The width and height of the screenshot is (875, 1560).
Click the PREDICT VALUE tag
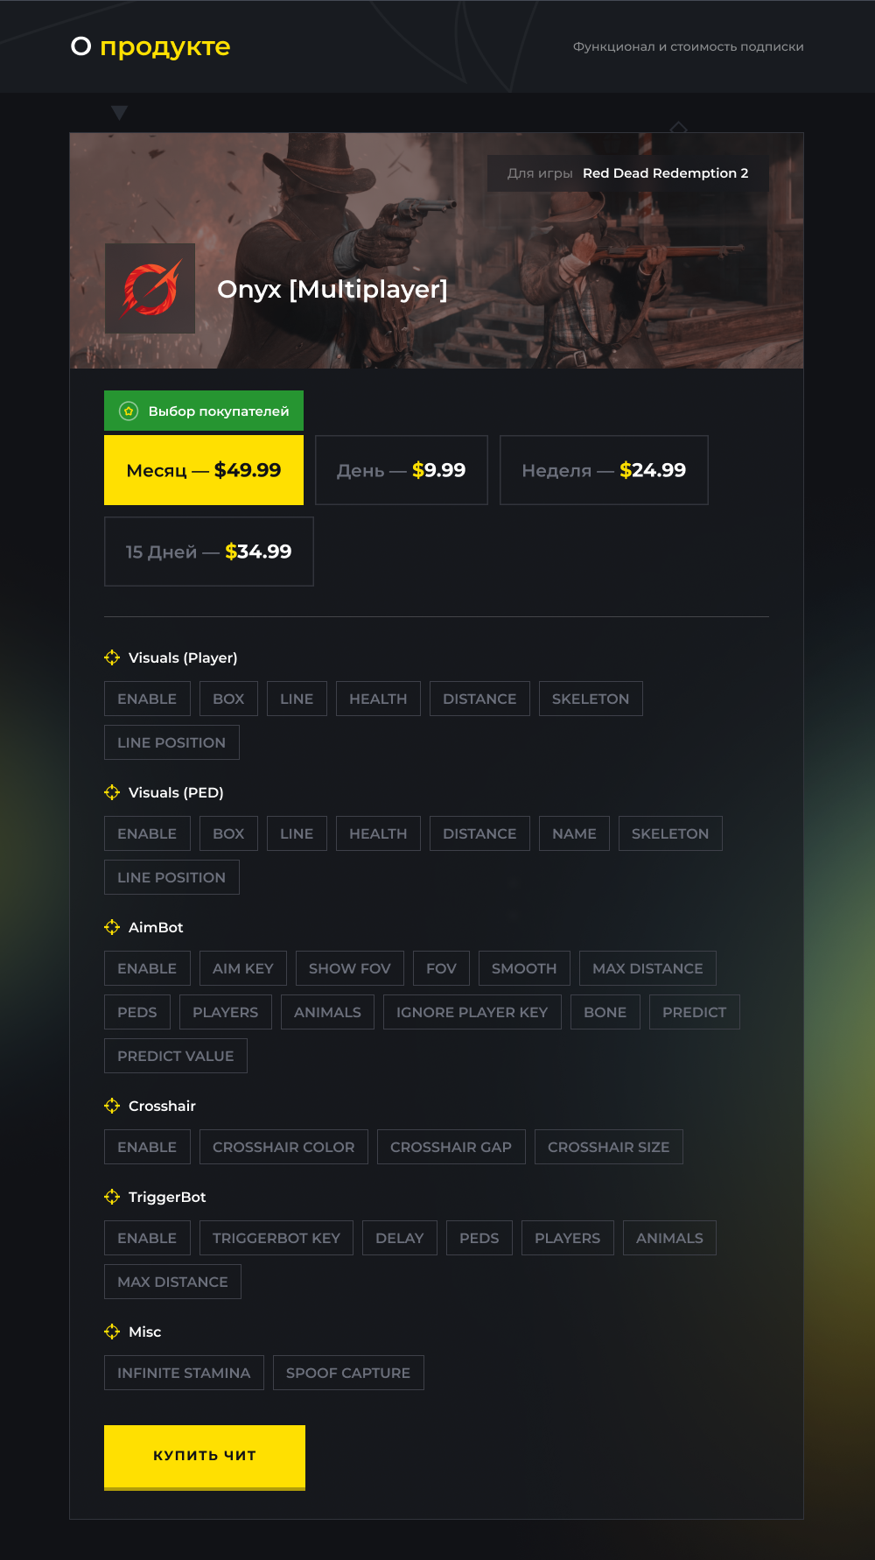176,1056
